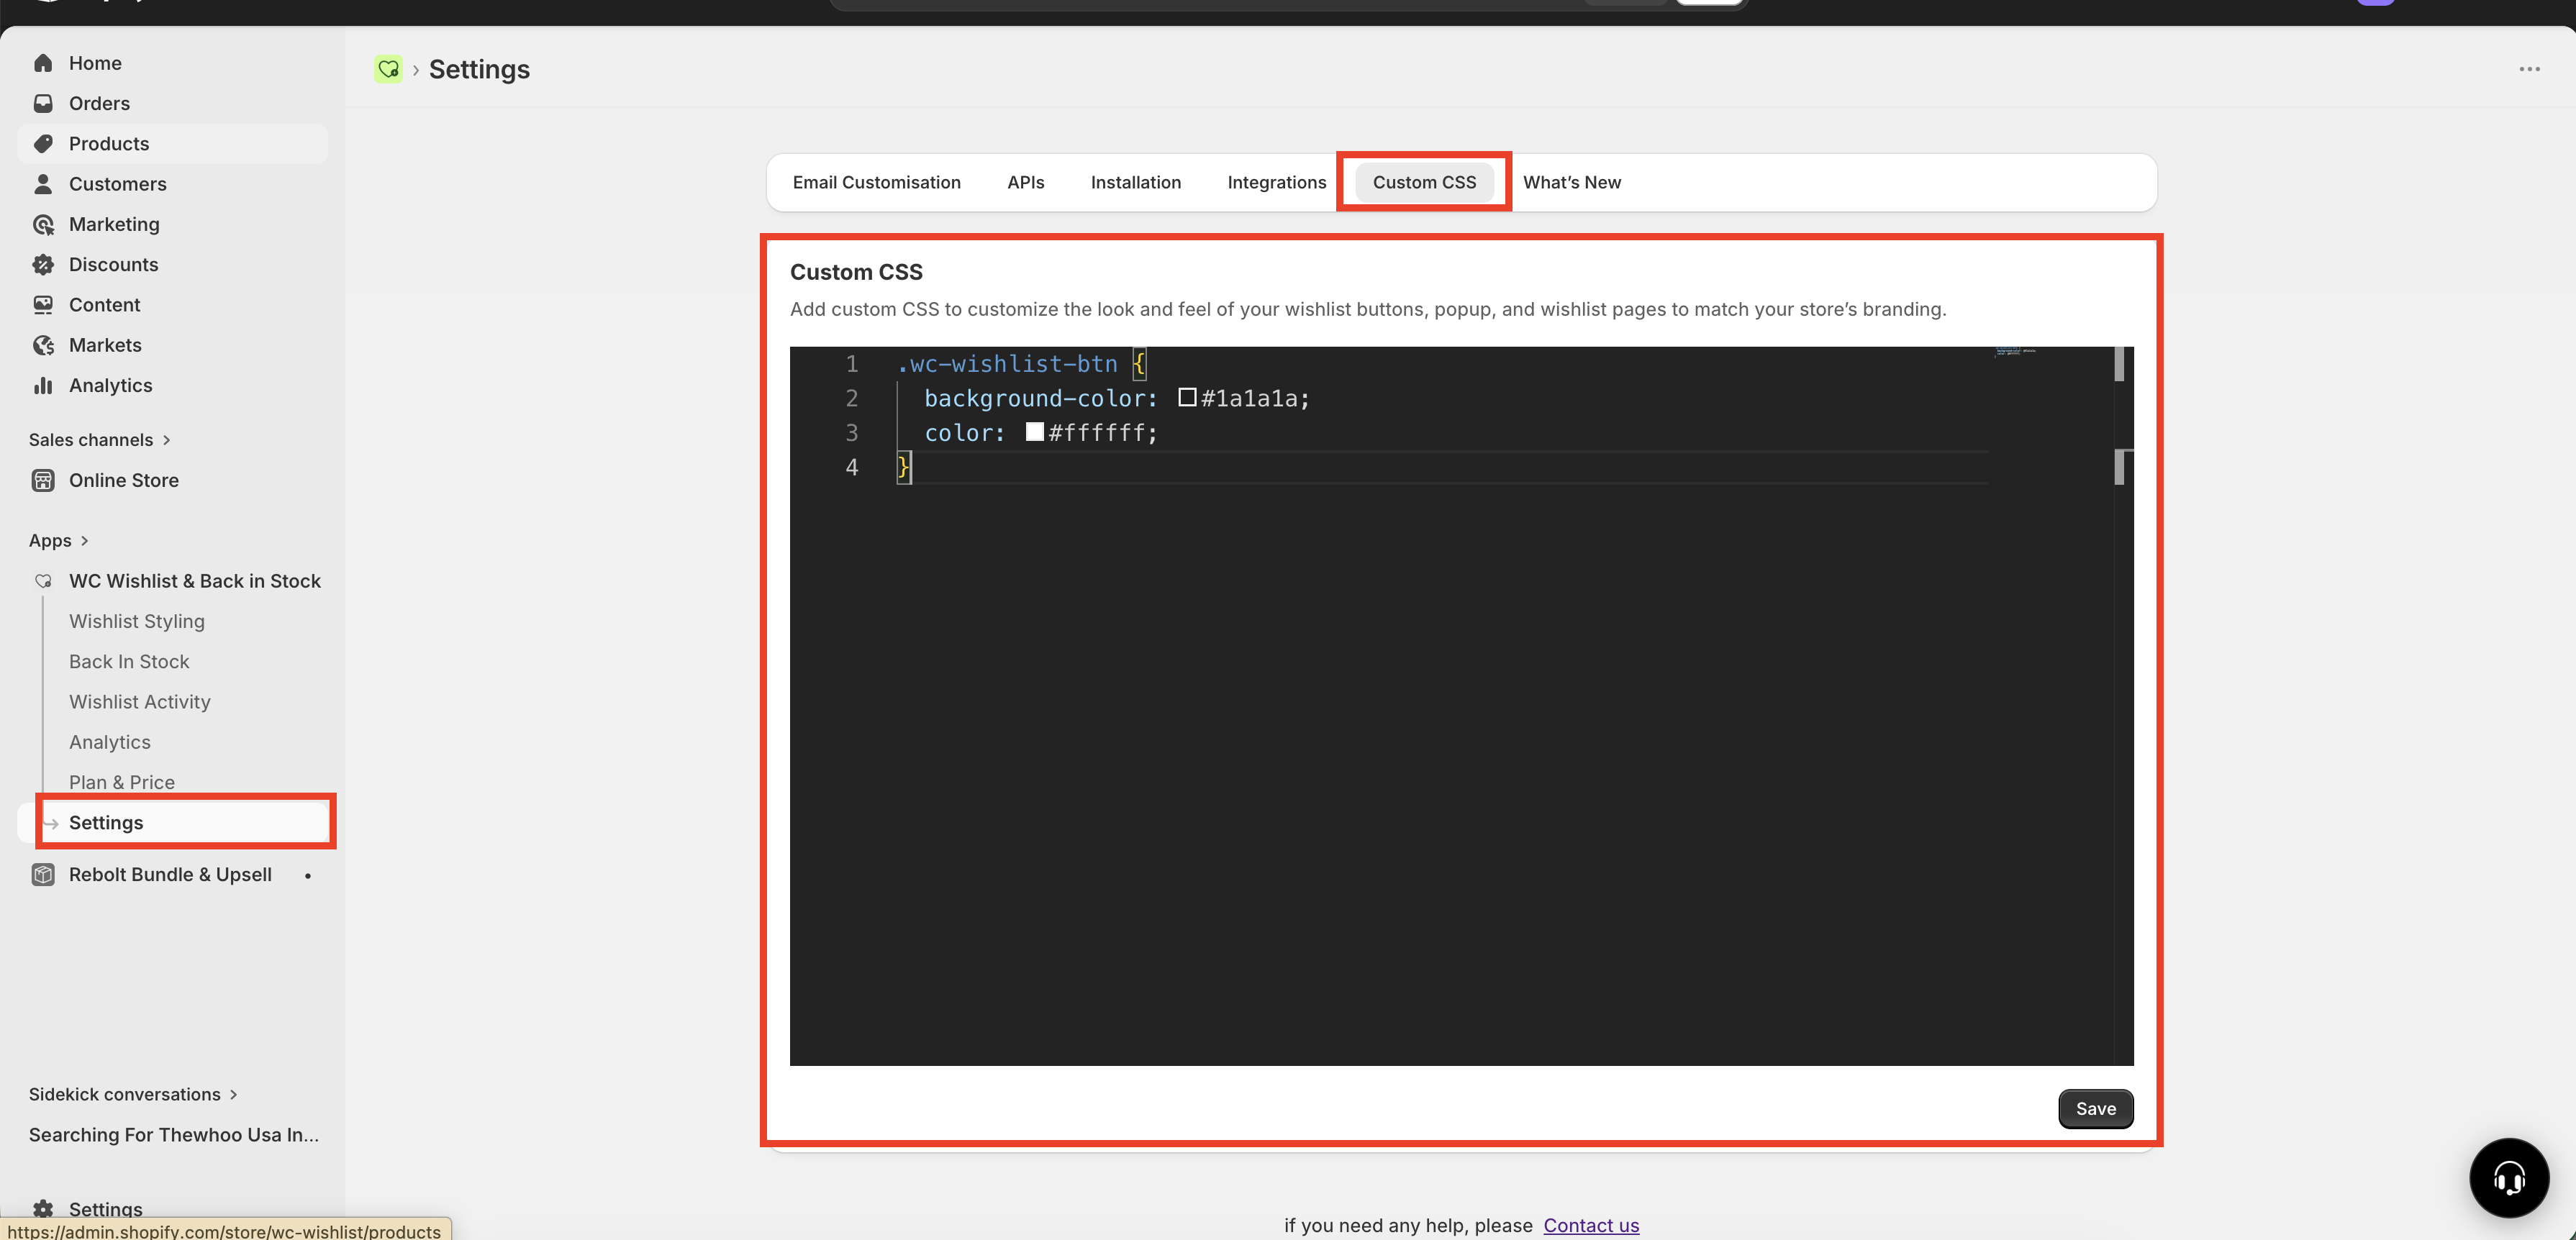This screenshot has width=2576, height=1240.
Task: Open the Installation tab
Action: pos(1135,182)
